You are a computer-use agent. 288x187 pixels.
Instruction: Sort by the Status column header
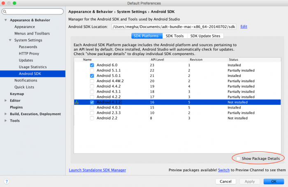(254, 60)
